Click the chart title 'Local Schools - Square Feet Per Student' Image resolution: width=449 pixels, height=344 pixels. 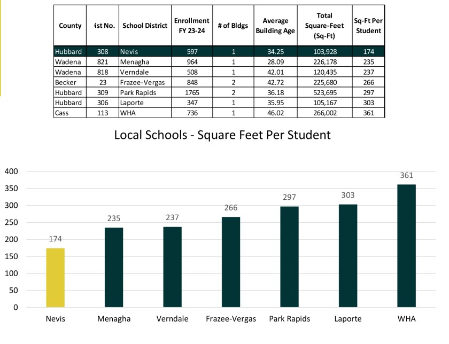[x=222, y=135]
